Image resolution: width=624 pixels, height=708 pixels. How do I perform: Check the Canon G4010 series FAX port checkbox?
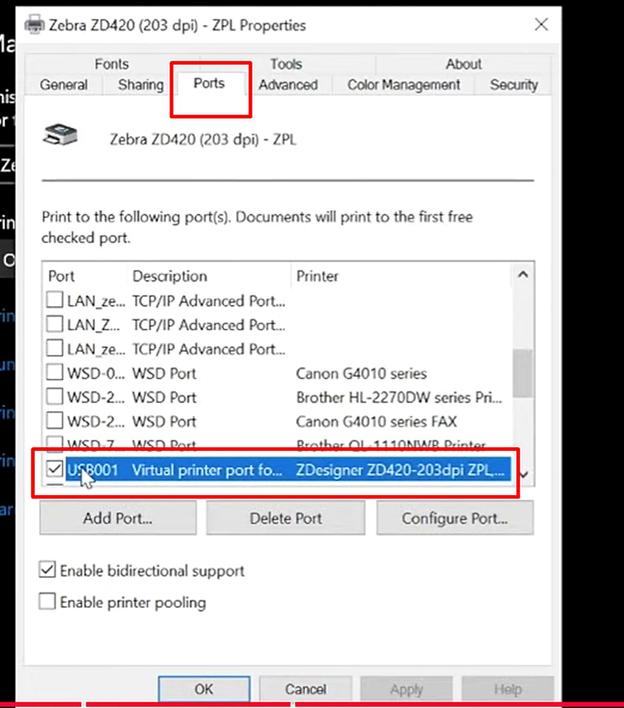tap(54, 420)
